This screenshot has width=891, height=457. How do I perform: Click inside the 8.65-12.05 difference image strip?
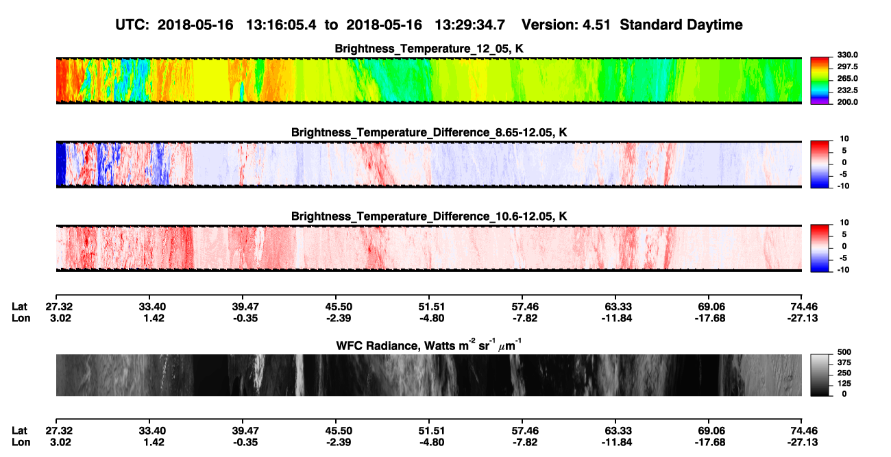[428, 164]
